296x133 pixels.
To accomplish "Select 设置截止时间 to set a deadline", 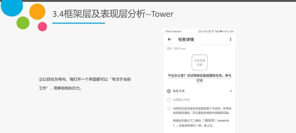I will 181,100.
